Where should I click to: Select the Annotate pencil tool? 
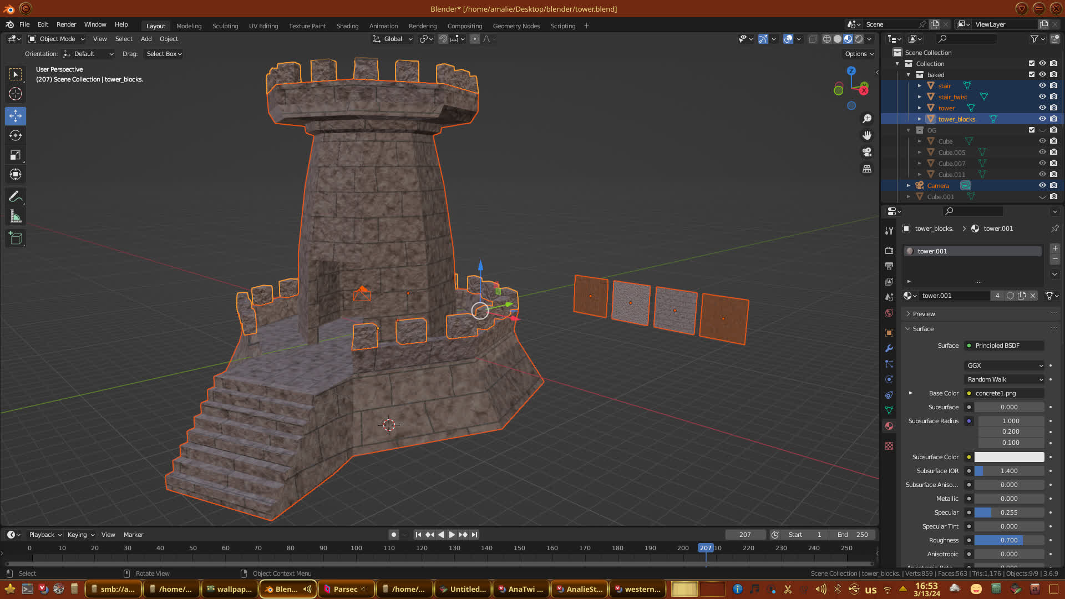16,196
